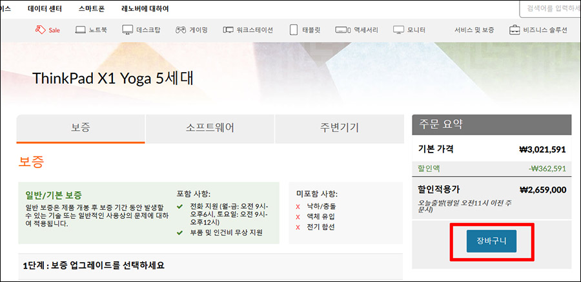Open 레노버에 대하여 link
The width and height of the screenshot is (581, 282).
coord(145,8)
